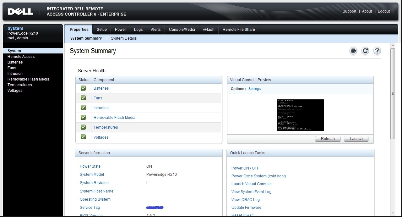Image resolution: width=402 pixels, height=217 pixels.
Task: Click View System Event Log
Action: [251, 192]
